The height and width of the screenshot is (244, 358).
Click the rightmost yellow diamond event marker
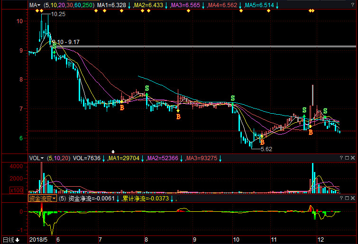[312, 11]
